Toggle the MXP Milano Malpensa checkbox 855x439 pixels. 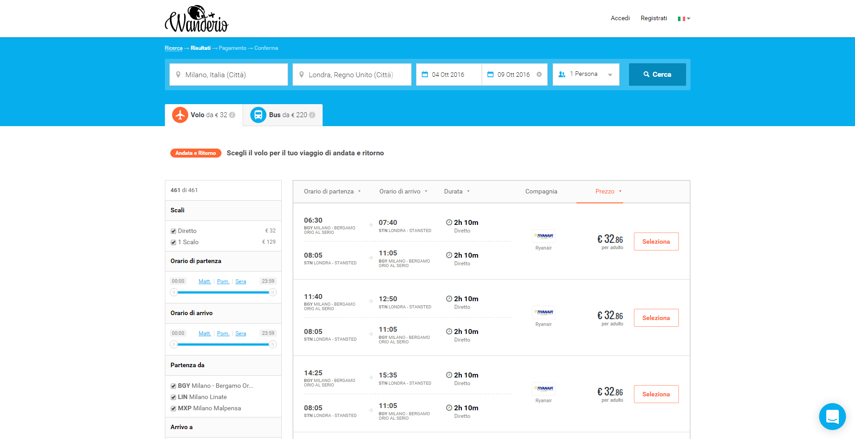pyautogui.click(x=173, y=408)
